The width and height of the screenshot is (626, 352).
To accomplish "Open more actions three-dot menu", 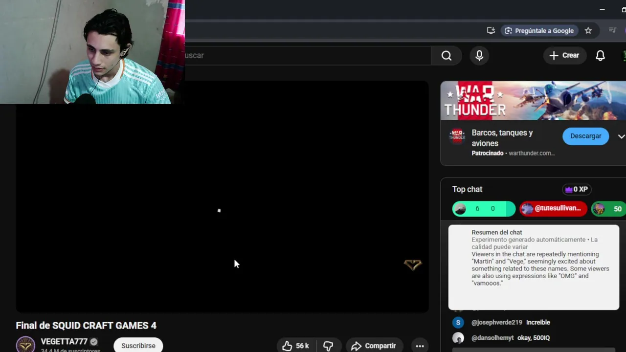I will (x=420, y=346).
